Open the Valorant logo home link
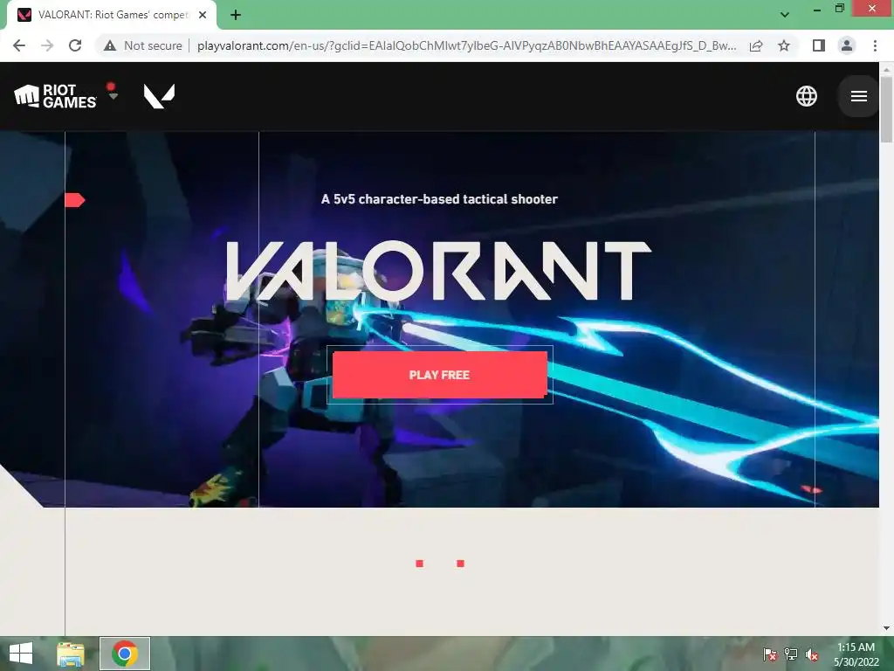This screenshot has height=671, width=894. [159, 96]
